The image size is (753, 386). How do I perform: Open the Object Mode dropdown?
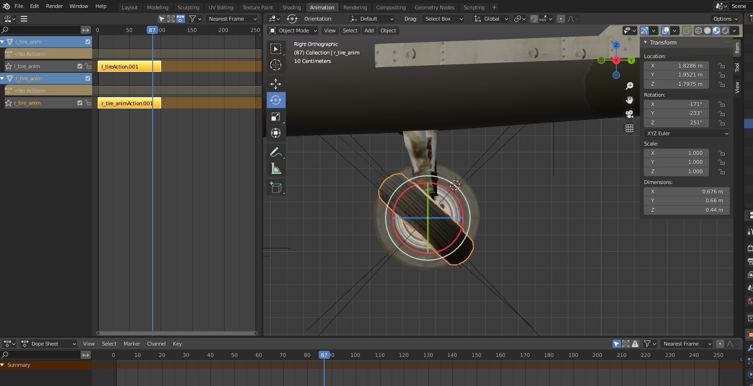pos(293,31)
